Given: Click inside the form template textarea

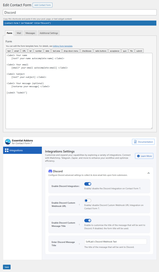Looking at the screenshot, I should coord(79,91).
